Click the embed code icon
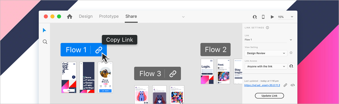The height and width of the screenshot is (104, 339). pyautogui.click(x=293, y=85)
